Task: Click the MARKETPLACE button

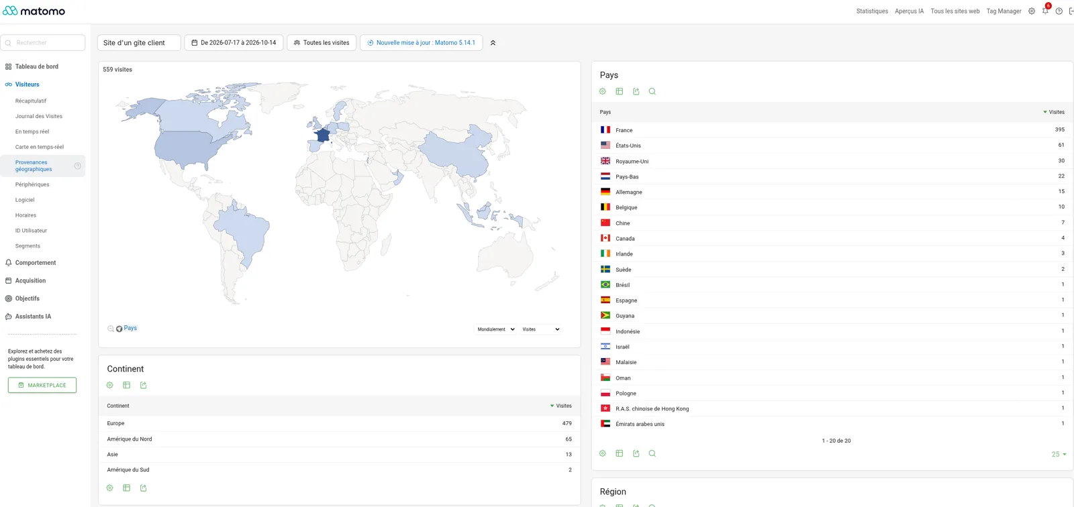Action: click(42, 385)
